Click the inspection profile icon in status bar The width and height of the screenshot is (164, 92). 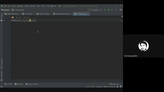(121, 87)
